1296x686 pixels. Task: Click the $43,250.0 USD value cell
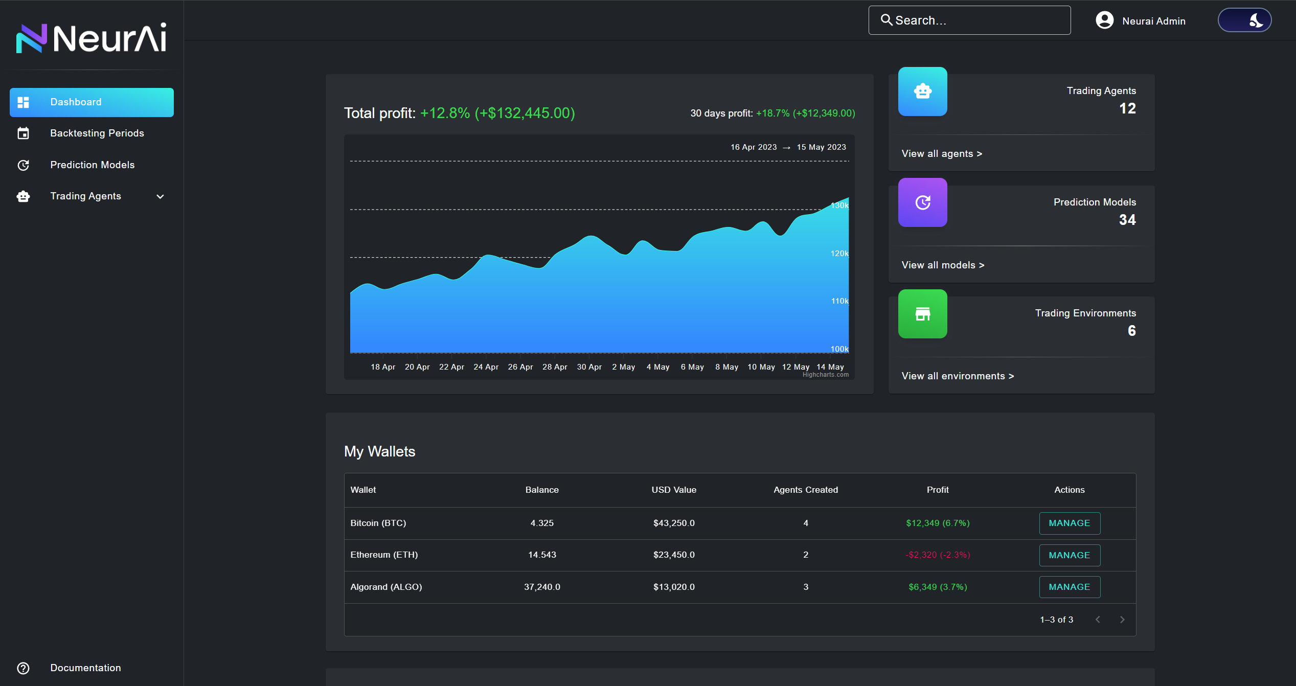coord(674,523)
